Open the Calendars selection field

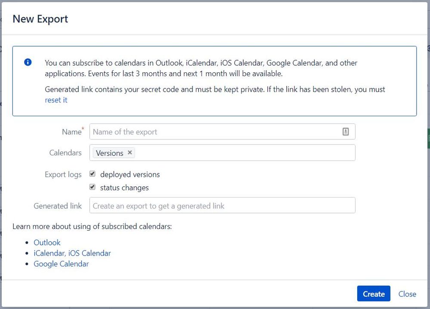point(245,153)
